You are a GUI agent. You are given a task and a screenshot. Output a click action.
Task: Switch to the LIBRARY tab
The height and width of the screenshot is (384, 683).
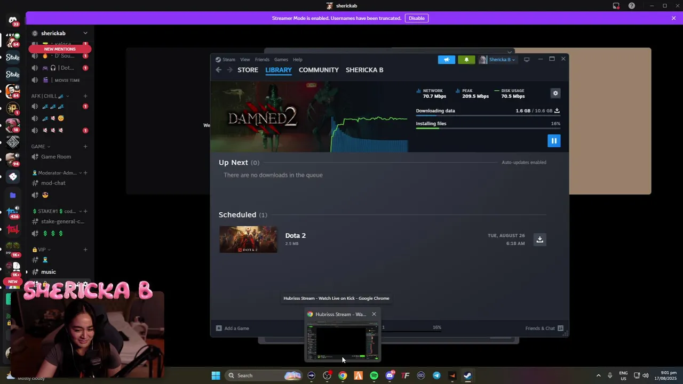[x=279, y=70]
